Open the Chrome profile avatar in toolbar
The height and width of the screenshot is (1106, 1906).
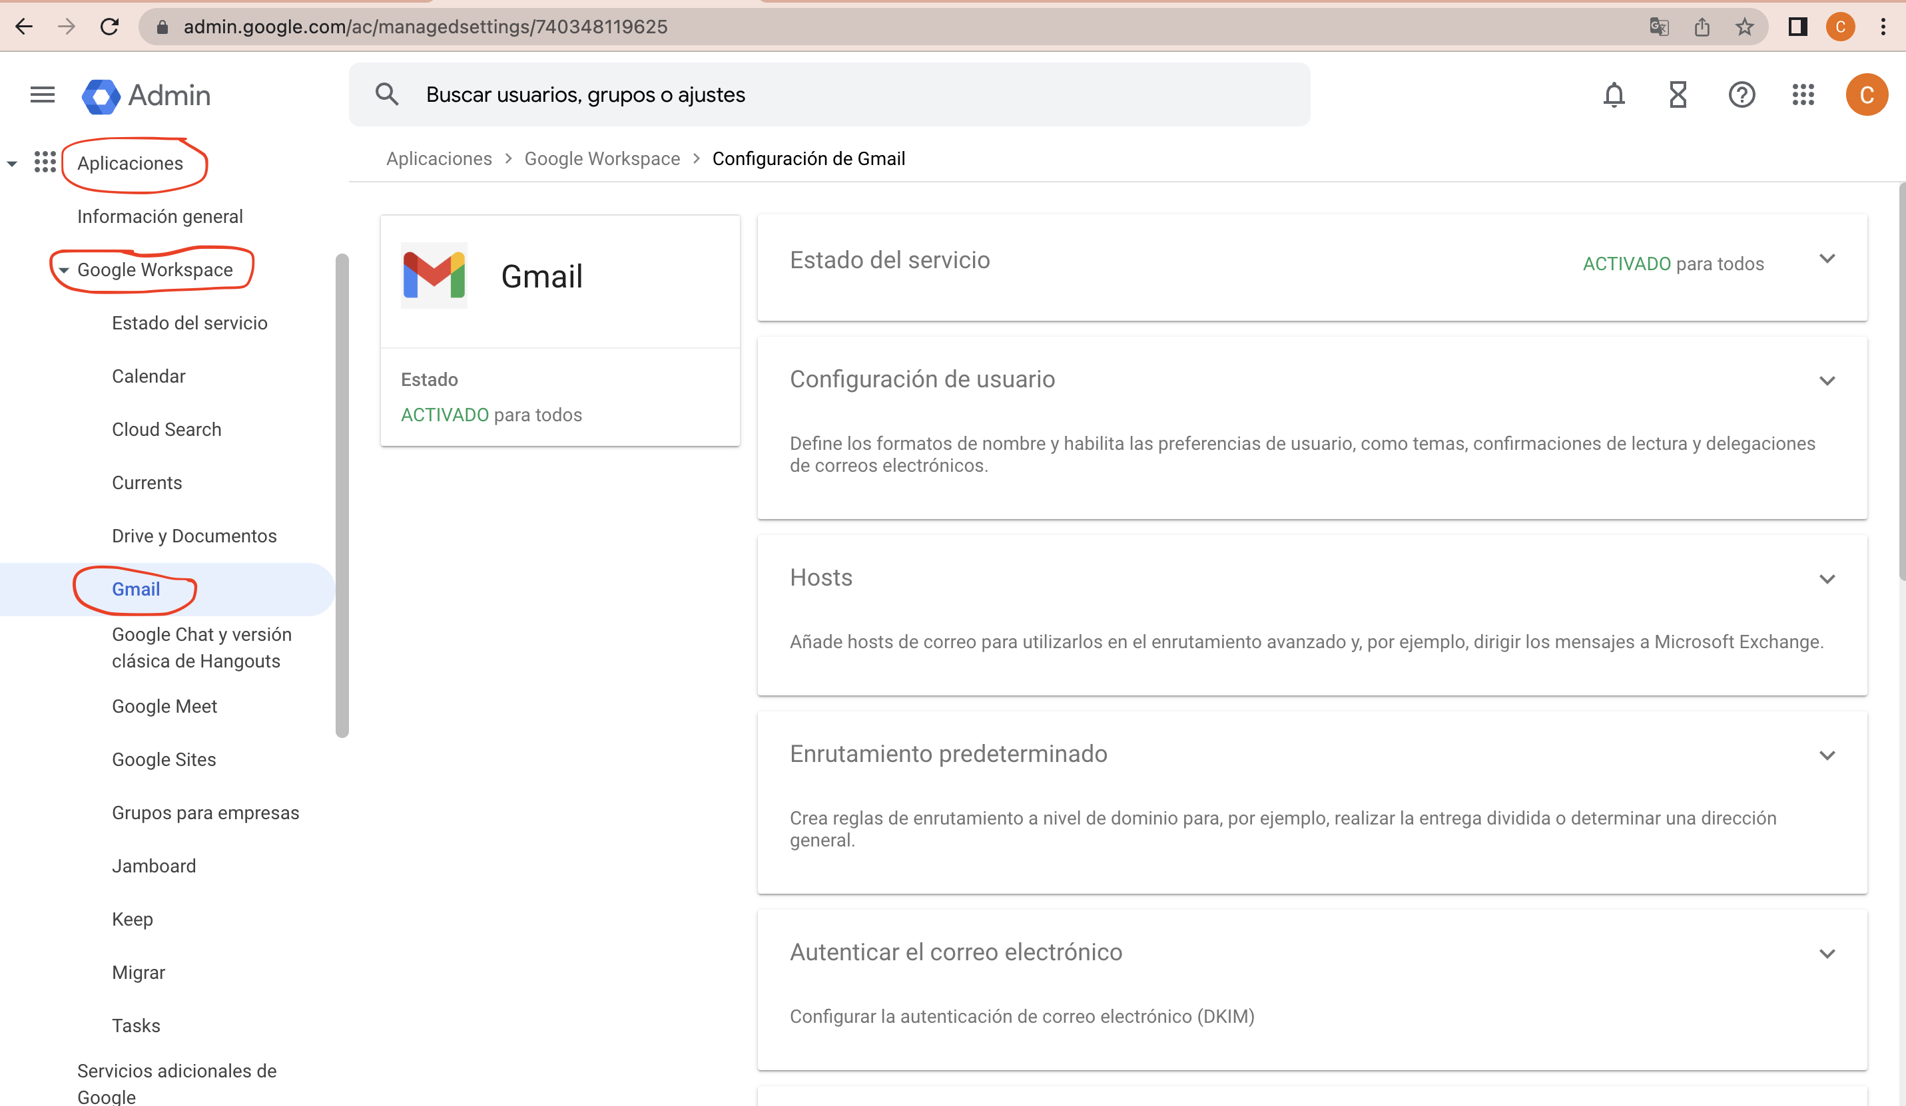tap(1840, 27)
